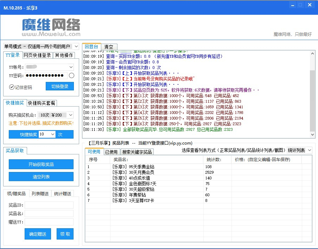This screenshot has width=318, height=249.
Task: Click the log line 第[6]次 获得数据:250个
Action: 162,124
